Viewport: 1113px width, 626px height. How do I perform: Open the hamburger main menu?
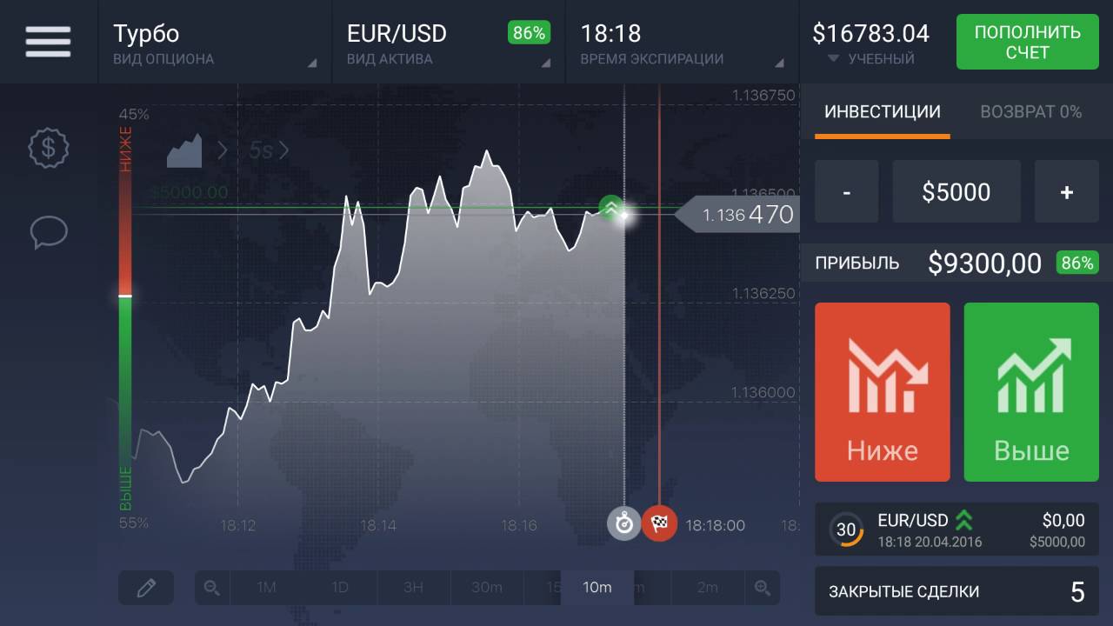[x=48, y=41]
